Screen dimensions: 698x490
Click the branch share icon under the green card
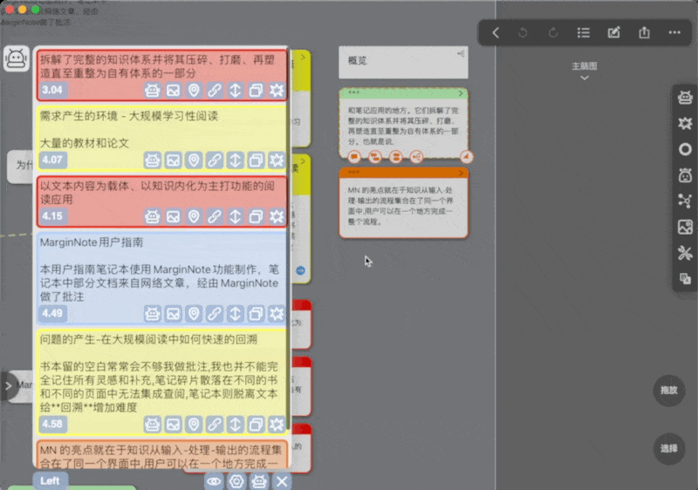click(x=416, y=157)
